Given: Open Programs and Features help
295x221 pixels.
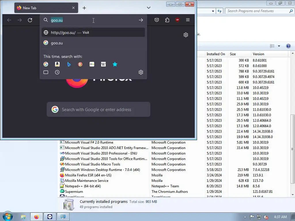Looking at the screenshot, I should tap(288, 46).
